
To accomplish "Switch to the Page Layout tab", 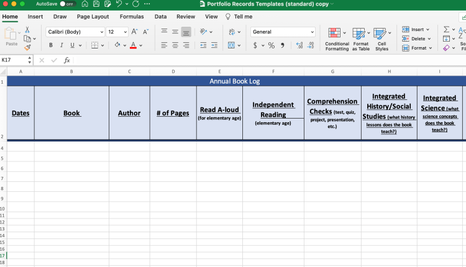I will point(93,17).
